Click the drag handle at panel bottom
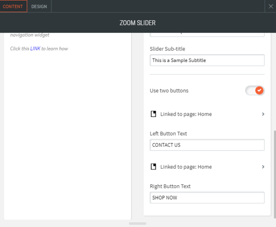This screenshot has height=227, width=276. (138, 224)
